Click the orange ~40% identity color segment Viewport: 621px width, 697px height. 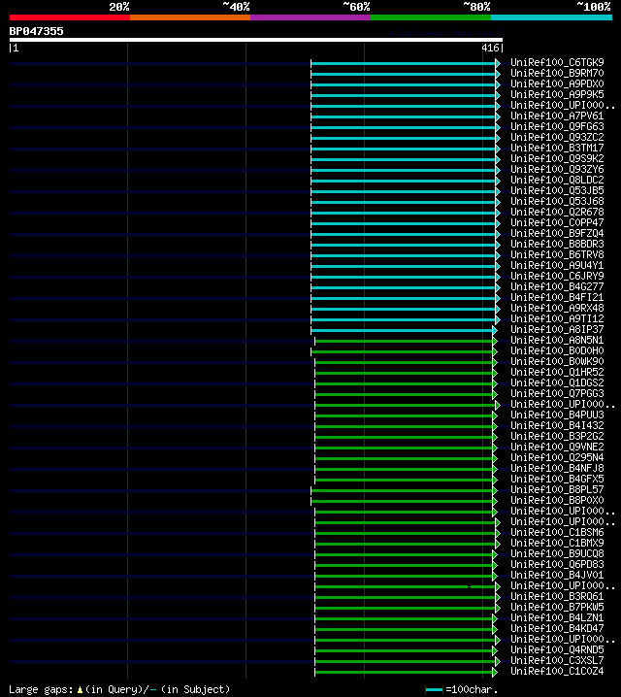pyautogui.click(x=190, y=17)
